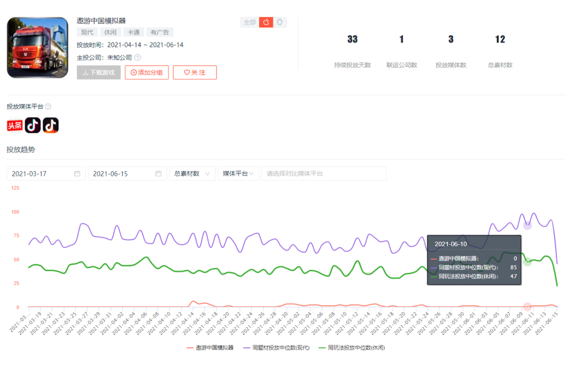569x367 pixels.
Task: Toggle 遨游中国模拟器 series in chart legend
Action: [x=210, y=348]
